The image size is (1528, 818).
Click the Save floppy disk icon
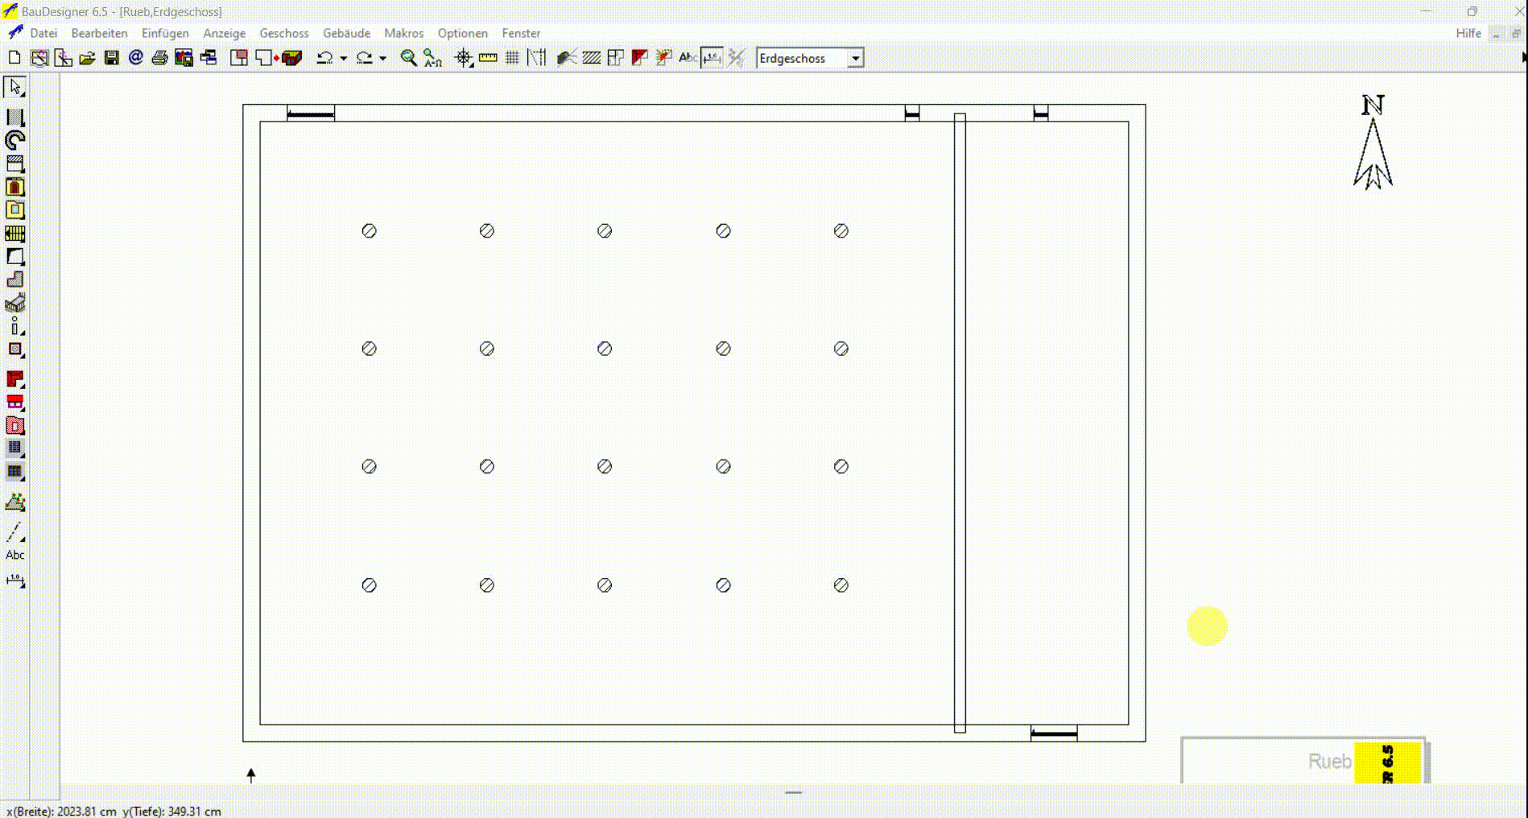point(112,58)
